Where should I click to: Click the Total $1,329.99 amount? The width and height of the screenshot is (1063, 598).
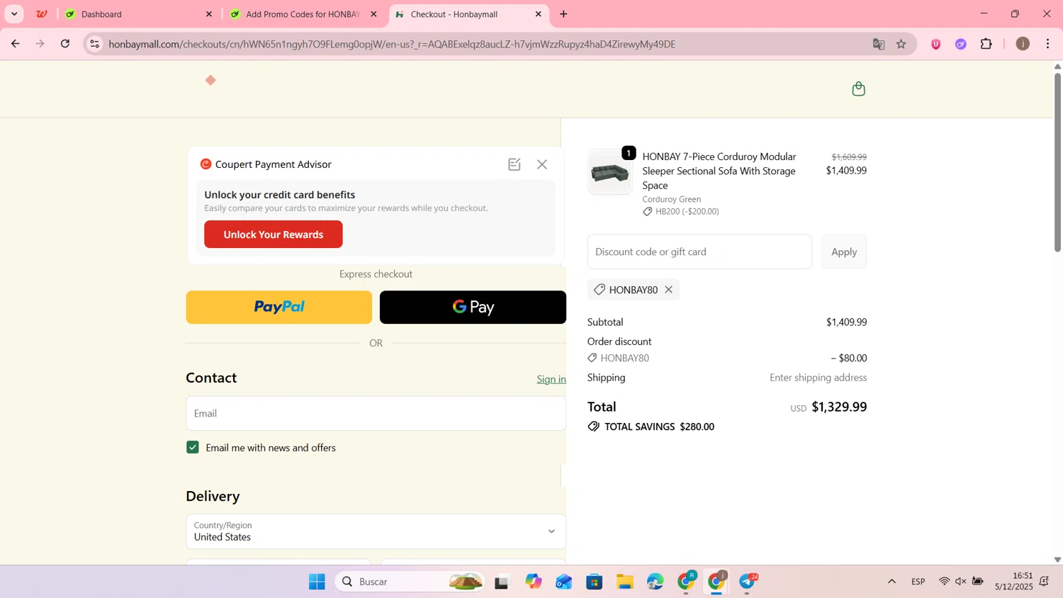(839, 407)
